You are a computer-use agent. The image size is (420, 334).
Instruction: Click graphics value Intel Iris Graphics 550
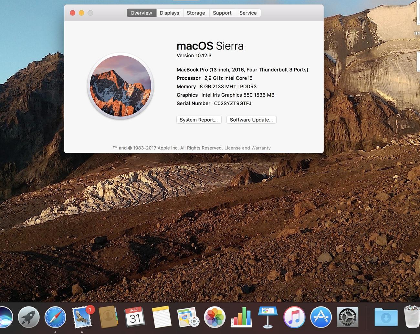pos(238,95)
